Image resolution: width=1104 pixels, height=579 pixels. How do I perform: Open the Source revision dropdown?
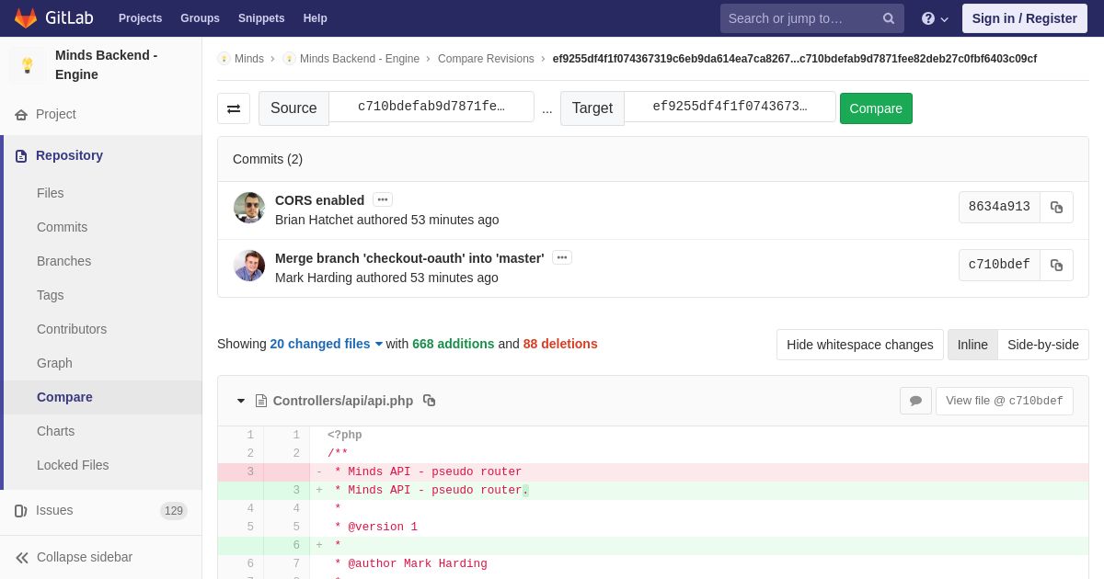(431, 107)
